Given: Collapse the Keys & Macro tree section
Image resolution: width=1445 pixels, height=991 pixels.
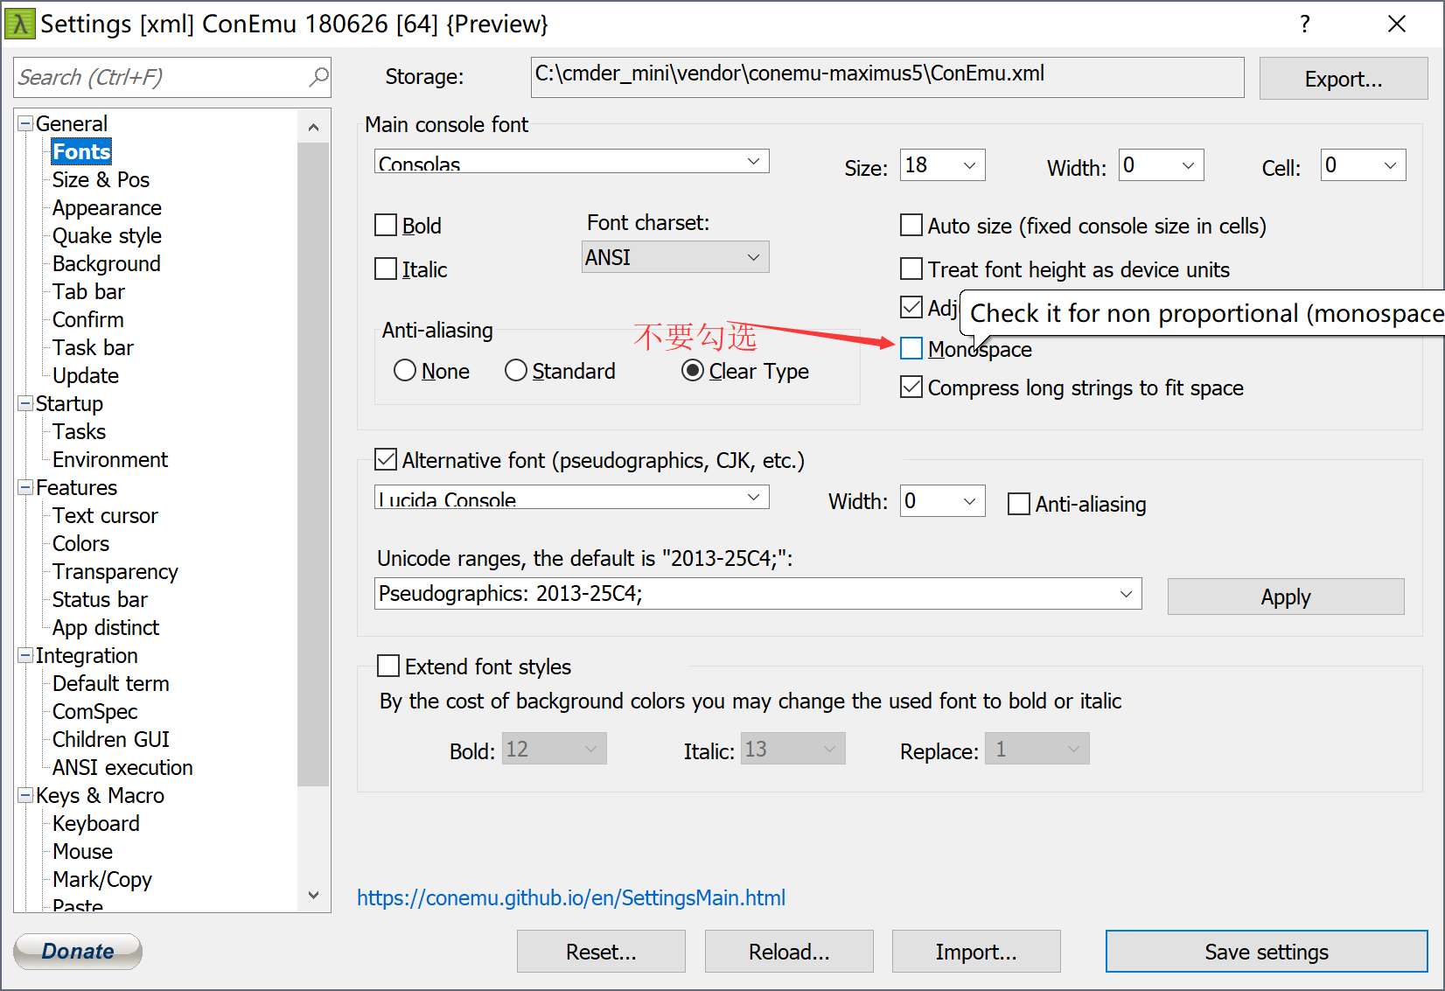Looking at the screenshot, I should coord(25,795).
